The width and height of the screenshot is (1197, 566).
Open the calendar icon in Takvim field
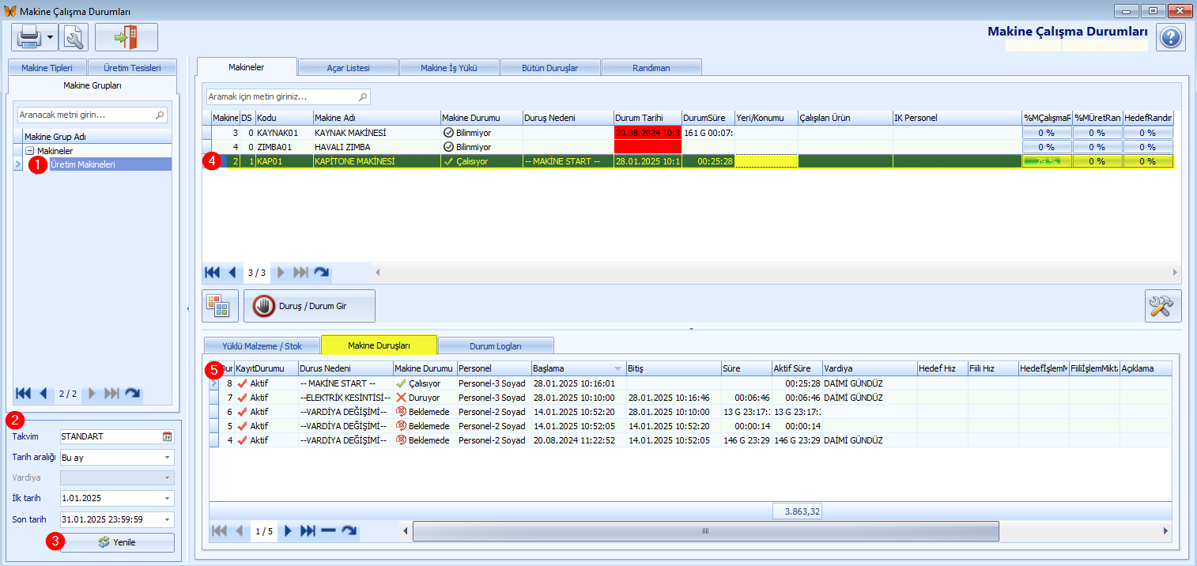[167, 436]
